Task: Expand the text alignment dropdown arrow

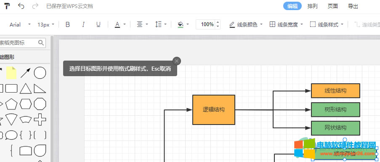Action: (x=147, y=24)
